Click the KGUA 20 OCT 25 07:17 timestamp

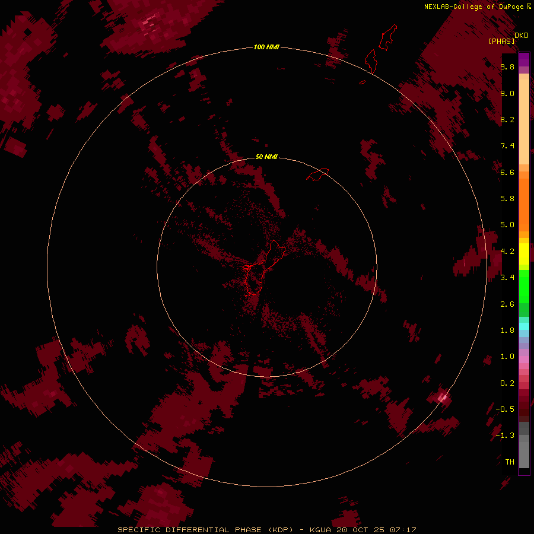pos(363,530)
